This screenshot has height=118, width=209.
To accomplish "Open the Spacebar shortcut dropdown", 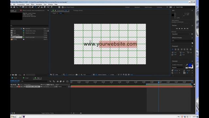I will point(181,34).
